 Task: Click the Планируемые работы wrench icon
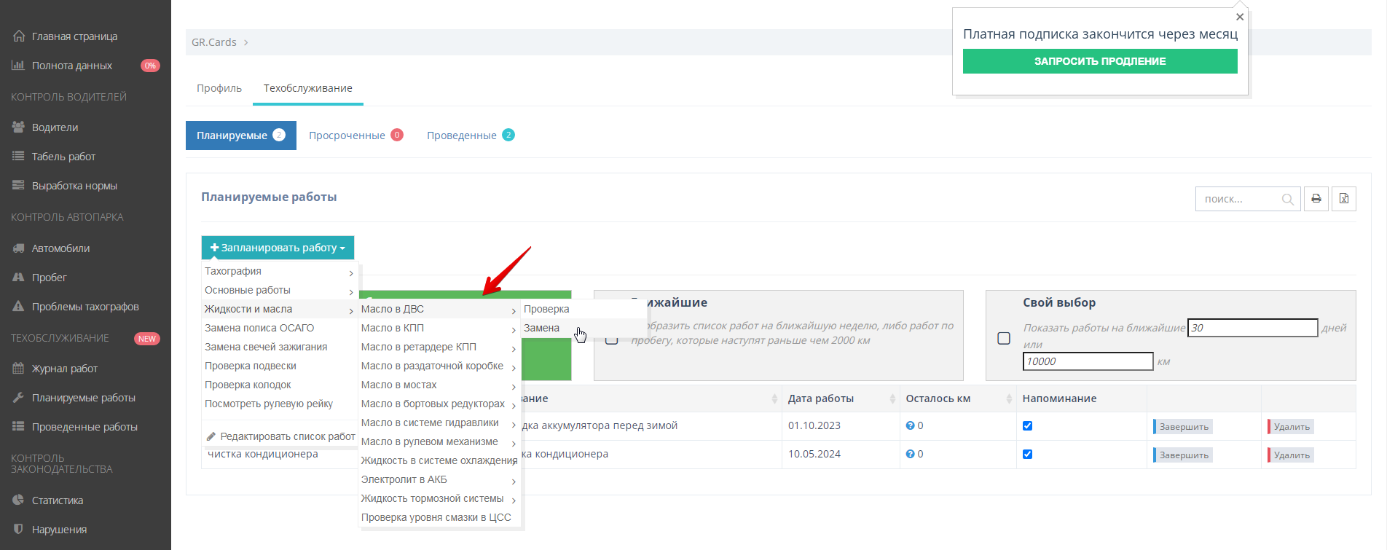pos(18,397)
